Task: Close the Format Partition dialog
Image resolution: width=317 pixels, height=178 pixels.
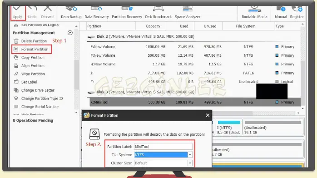Action: pyautogui.click(x=208, y=115)
